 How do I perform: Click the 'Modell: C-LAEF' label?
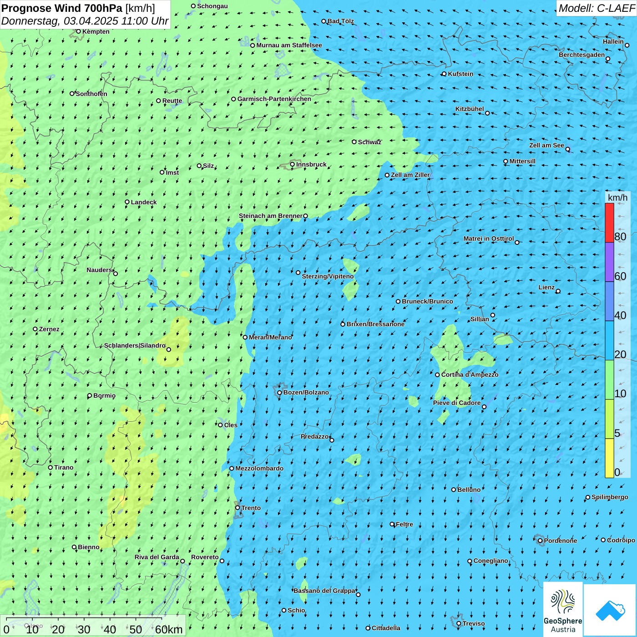(x=596, y=8)
